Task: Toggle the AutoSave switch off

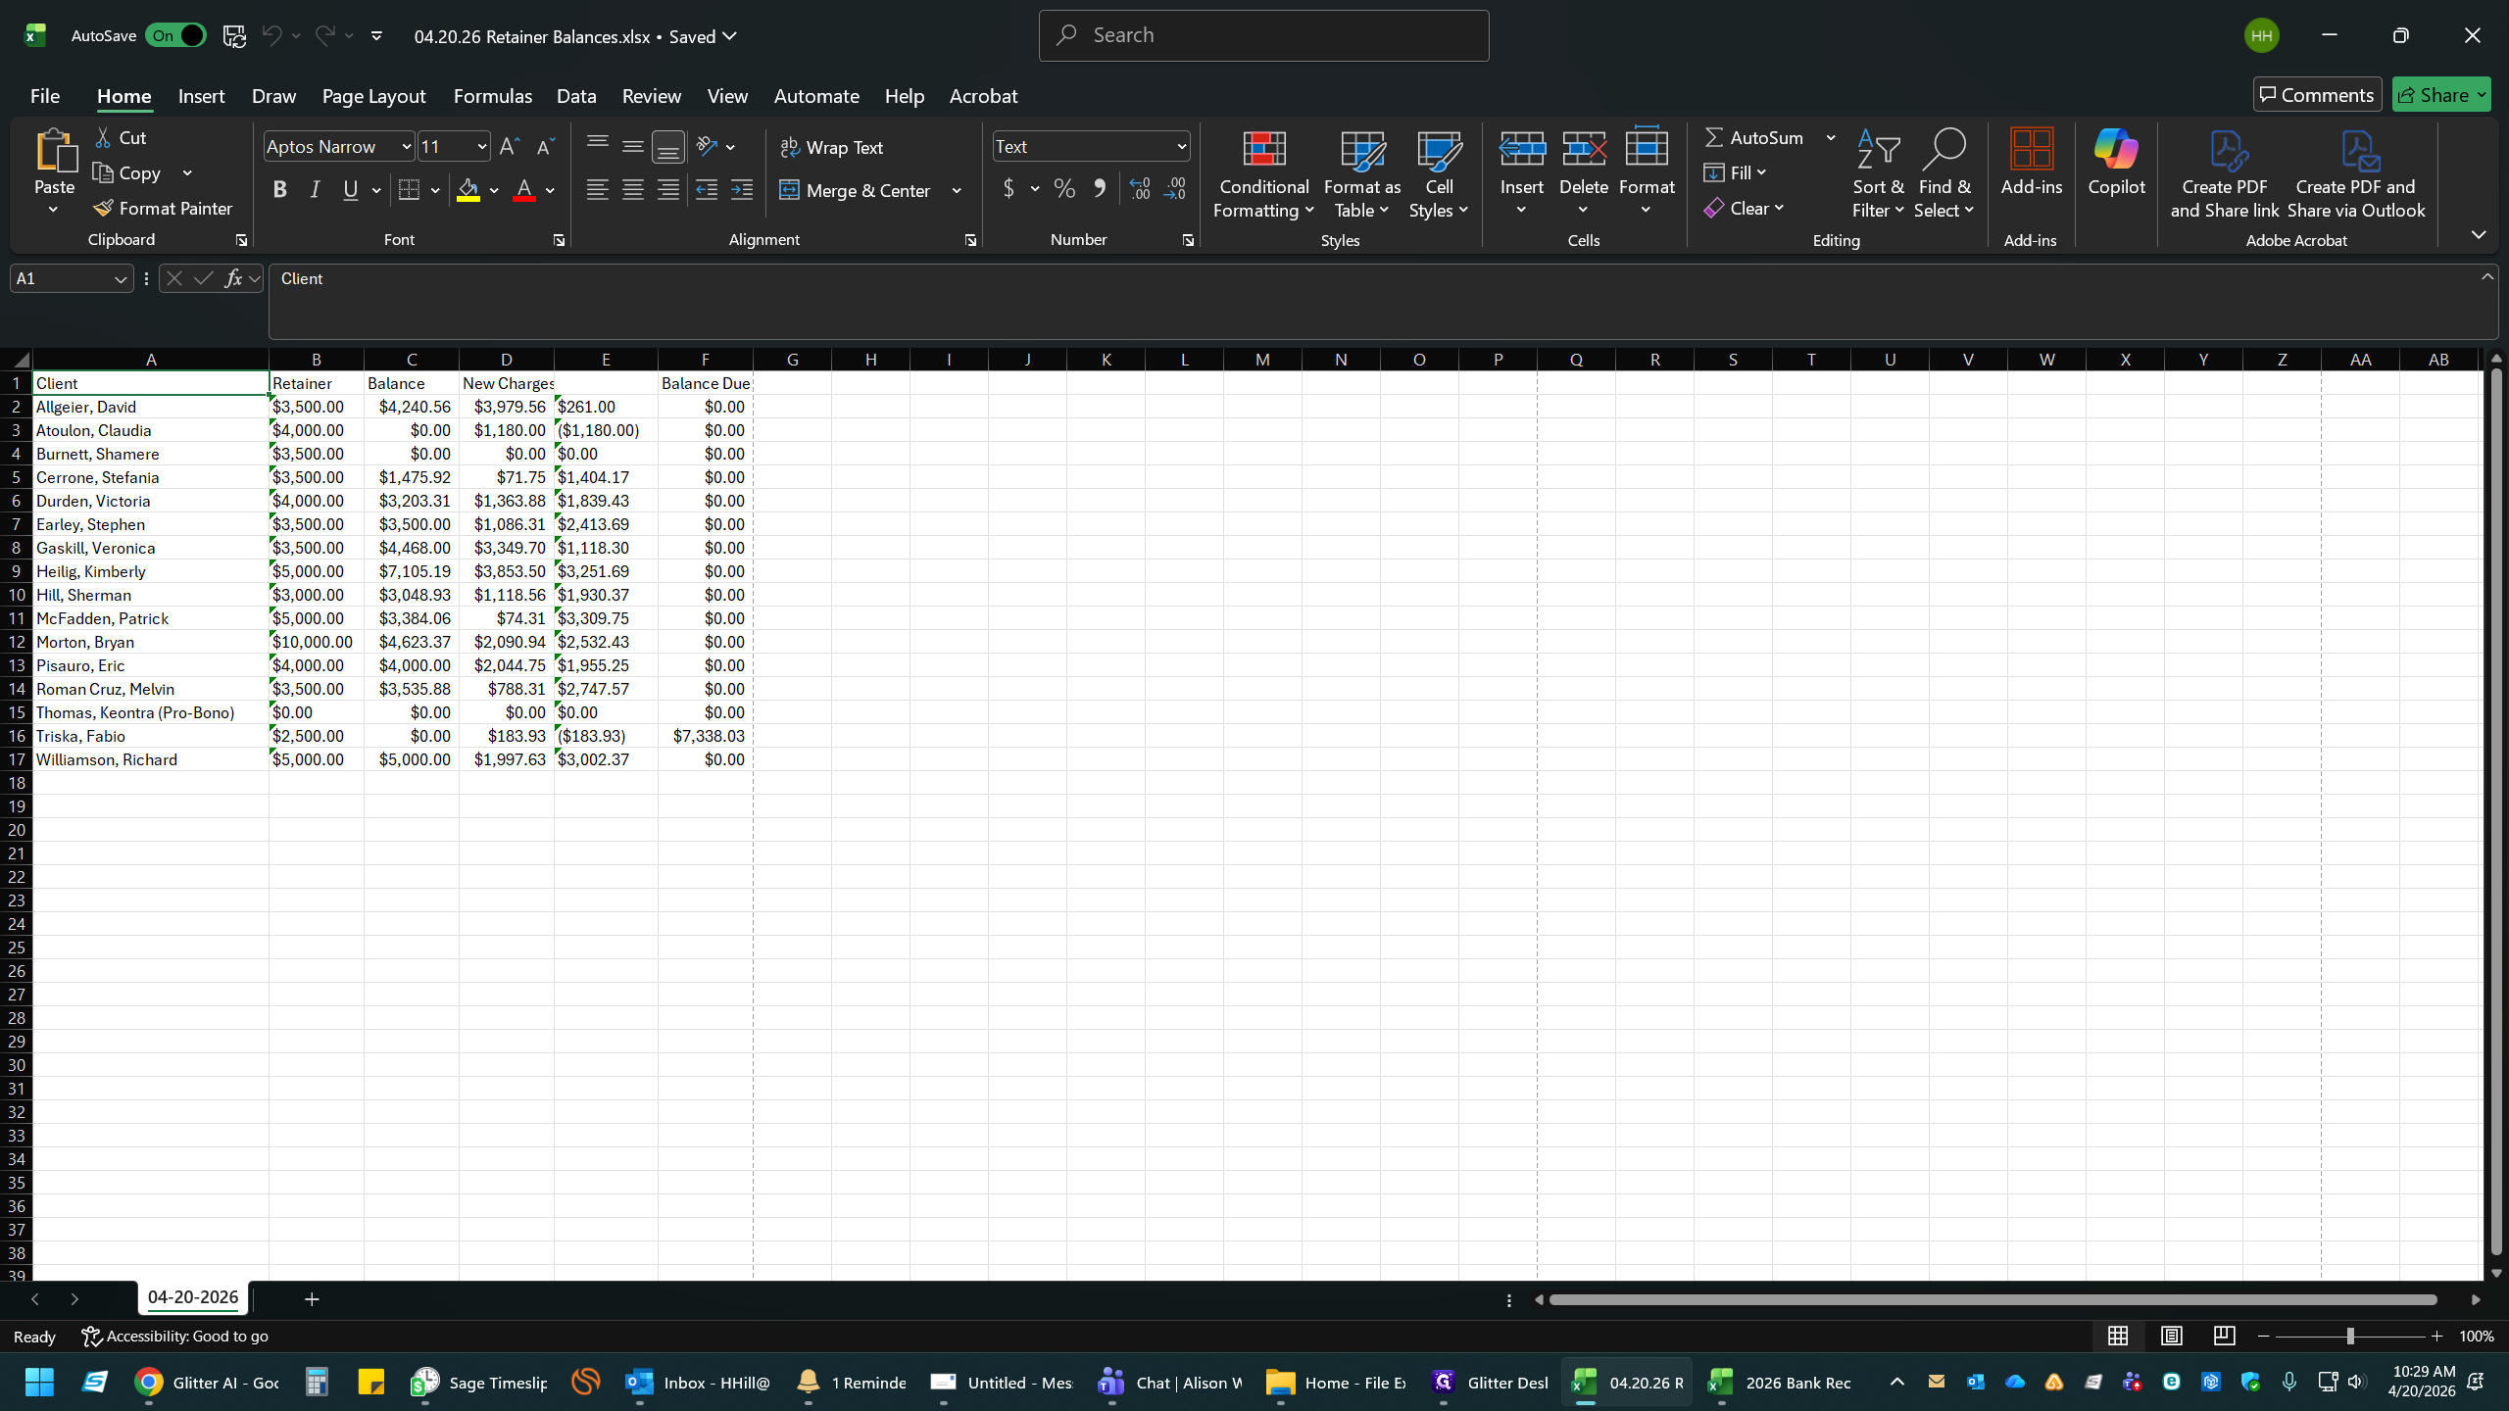Action: pos(175,36)
